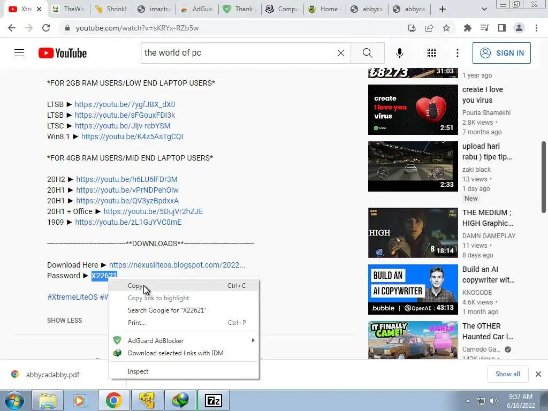Open the Chrome profile avatar icon
This screenshot has width=548, height=411.
[x=519, y=28]
